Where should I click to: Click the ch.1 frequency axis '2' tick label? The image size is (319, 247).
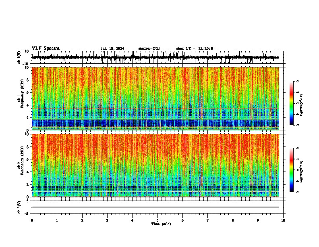pos(28,118)
